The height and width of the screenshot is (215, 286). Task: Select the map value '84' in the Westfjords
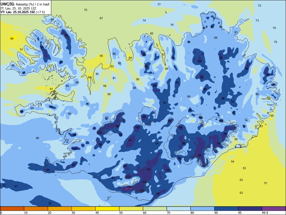pos(52,19)
